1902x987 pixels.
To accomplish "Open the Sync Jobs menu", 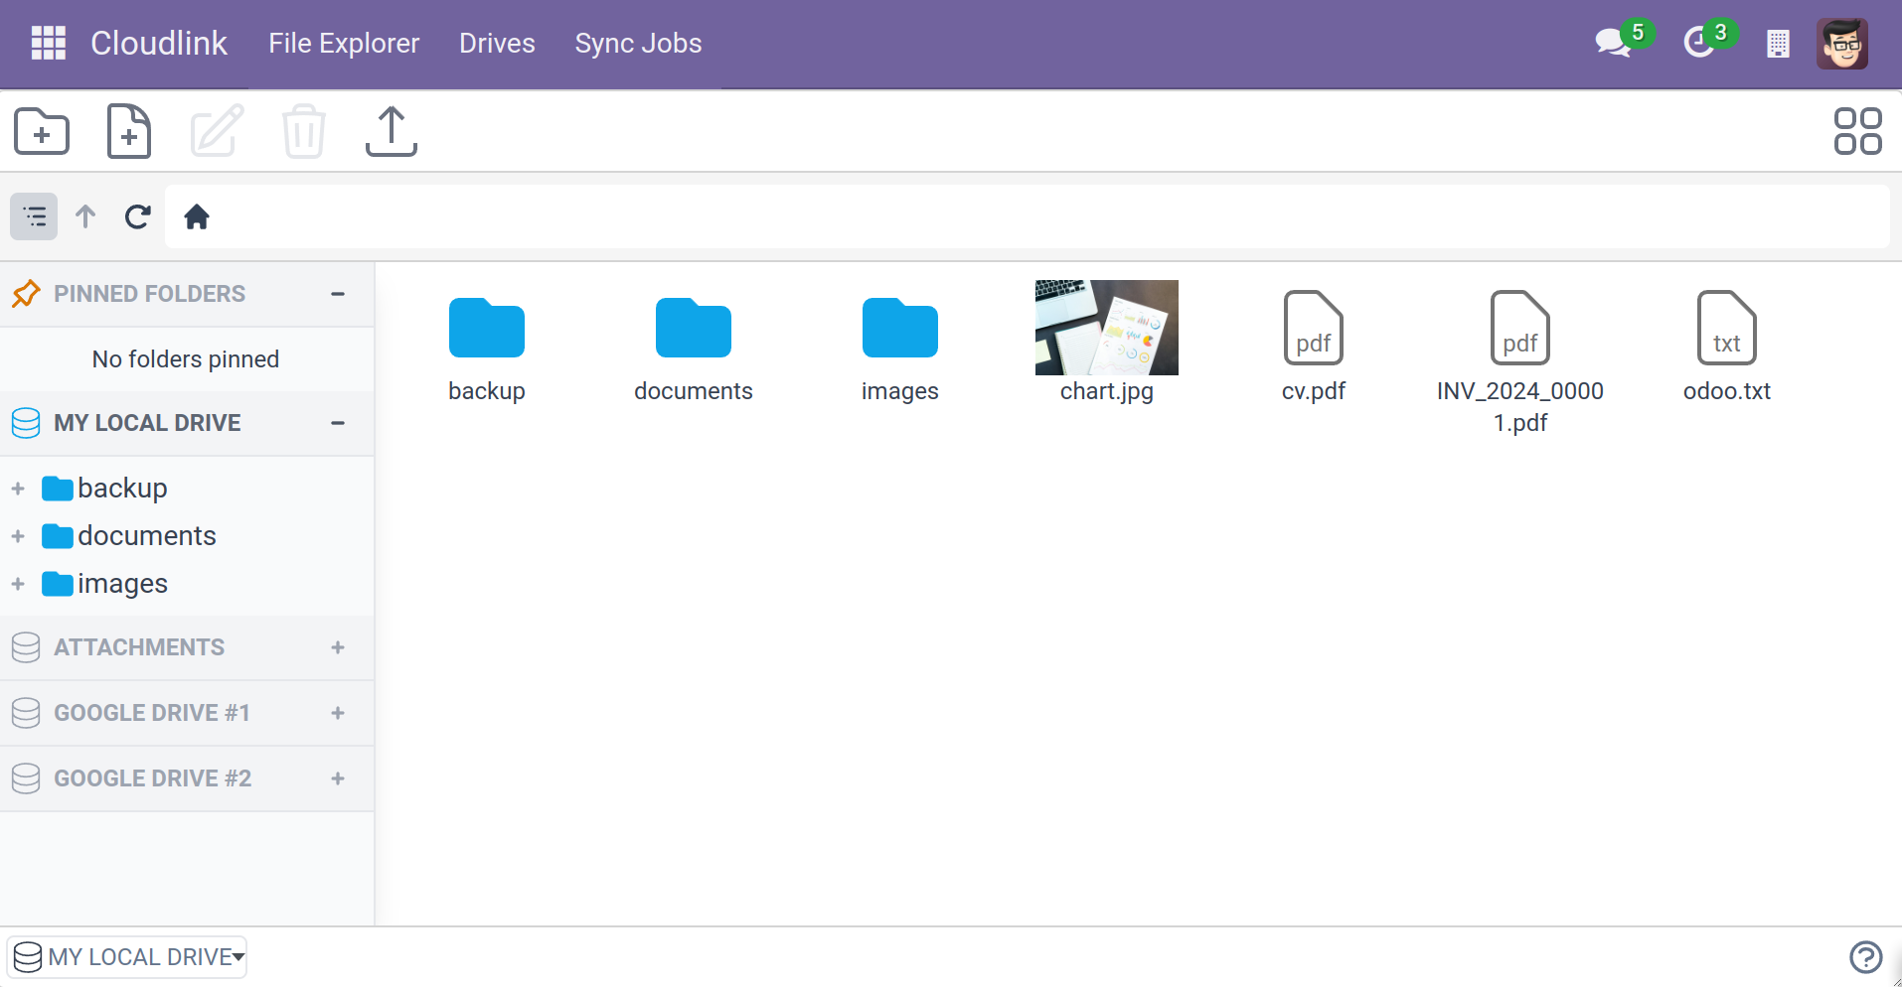I will [x=638, y=44].
